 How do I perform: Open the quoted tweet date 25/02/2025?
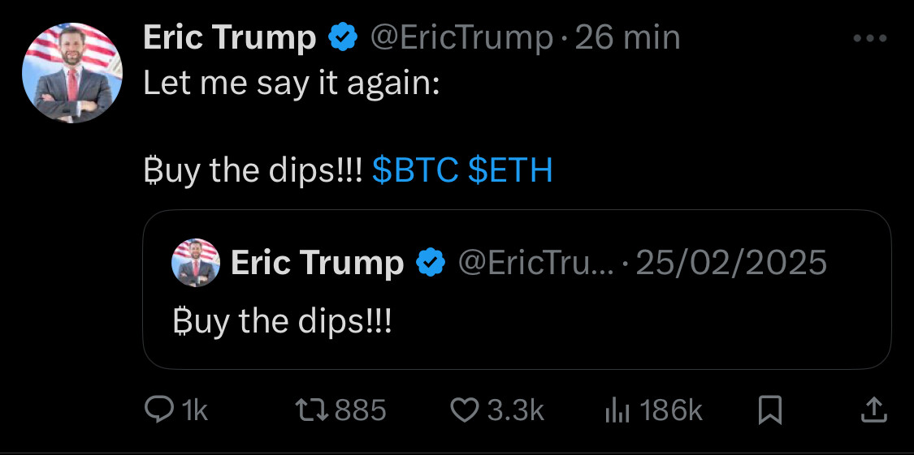(731, 263)
